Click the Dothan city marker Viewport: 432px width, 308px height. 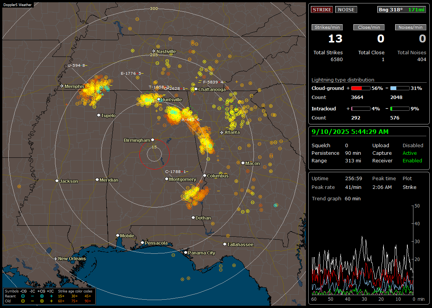pyautogui.click(x=193, y=217)
